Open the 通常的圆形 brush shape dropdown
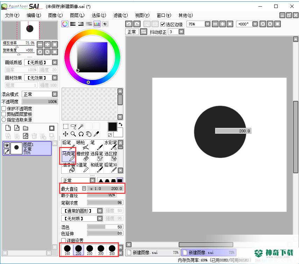 100,211
